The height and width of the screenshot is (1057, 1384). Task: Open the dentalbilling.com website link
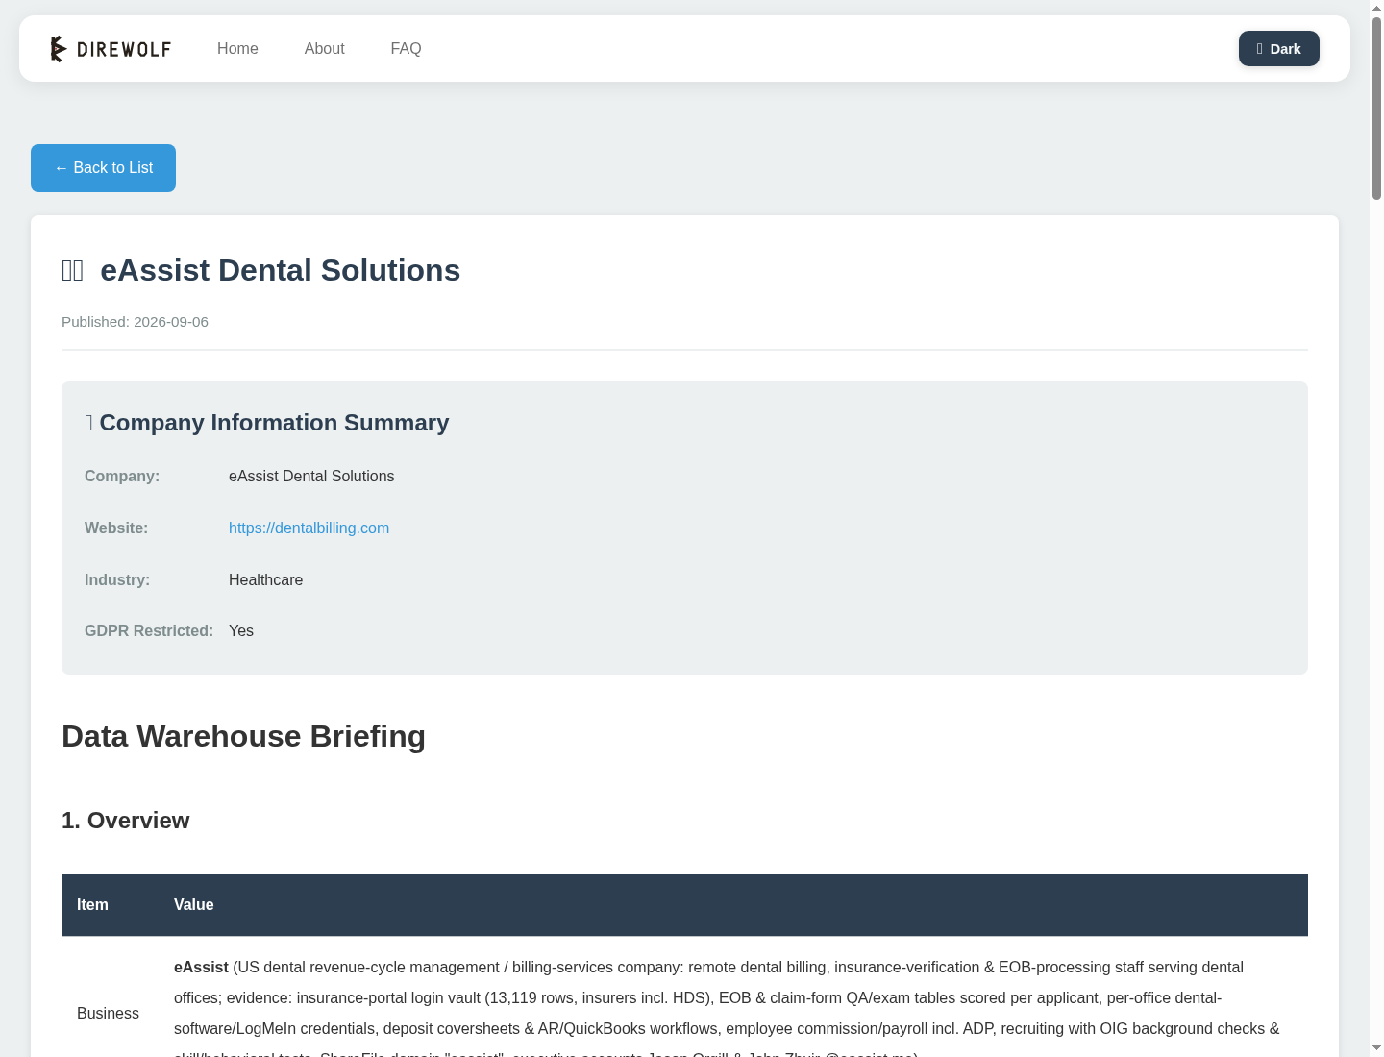pos(309,528)
